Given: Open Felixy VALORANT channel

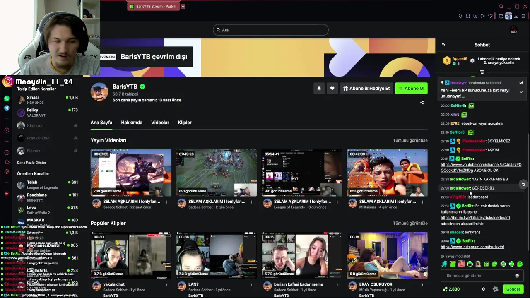Looking at the screenshot, I should (x=47, y=113).
